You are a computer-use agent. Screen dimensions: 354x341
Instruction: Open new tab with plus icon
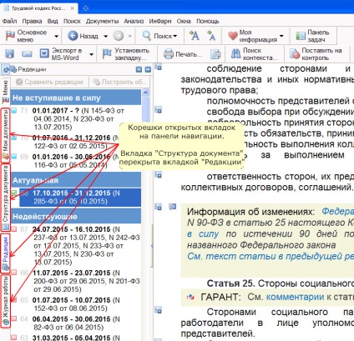click(85, 8)
